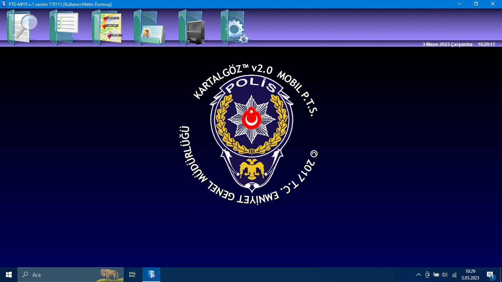This screenshot has width=502, height=282.
Task: Open the map with license plates folder
Action: click(107, 27)
